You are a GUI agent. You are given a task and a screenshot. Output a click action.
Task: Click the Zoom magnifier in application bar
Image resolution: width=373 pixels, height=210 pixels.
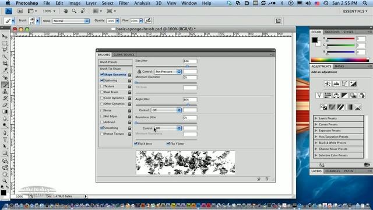click(x=74, y=11)
